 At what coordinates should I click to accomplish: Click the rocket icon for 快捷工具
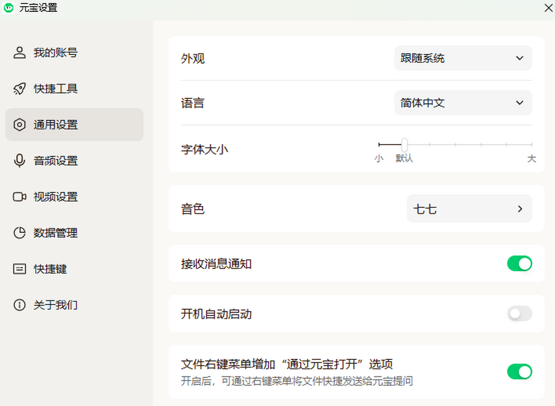[19, 89]
